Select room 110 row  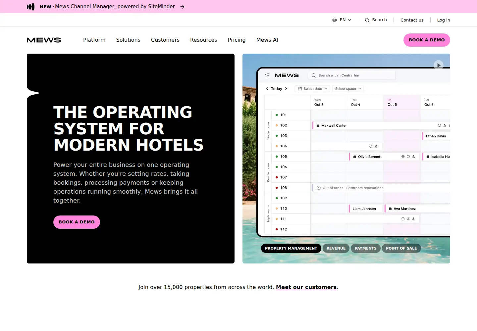click(x=291, y=209)
